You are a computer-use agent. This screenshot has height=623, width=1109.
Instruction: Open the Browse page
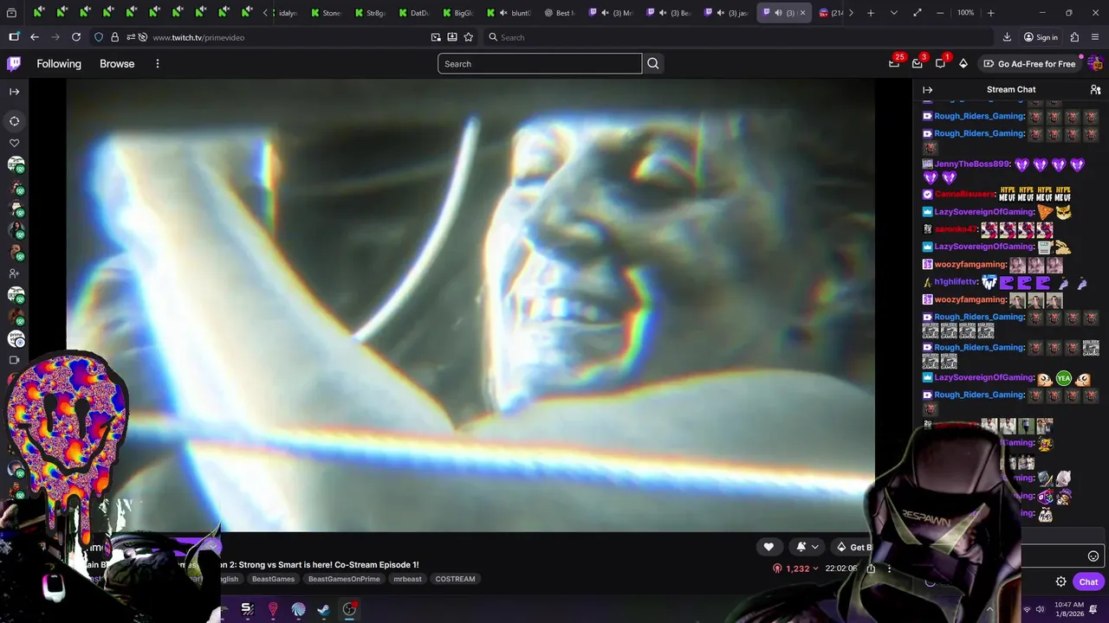click(x=117, y=64)
